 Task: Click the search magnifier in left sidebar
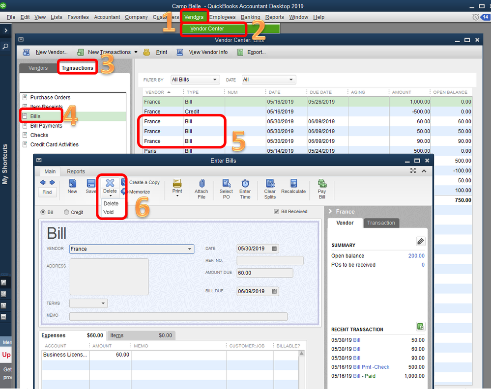[5, 46]
